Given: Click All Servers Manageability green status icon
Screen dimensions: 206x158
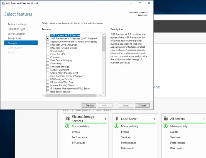Looking at the screenshot, I should tap(166, 126).
